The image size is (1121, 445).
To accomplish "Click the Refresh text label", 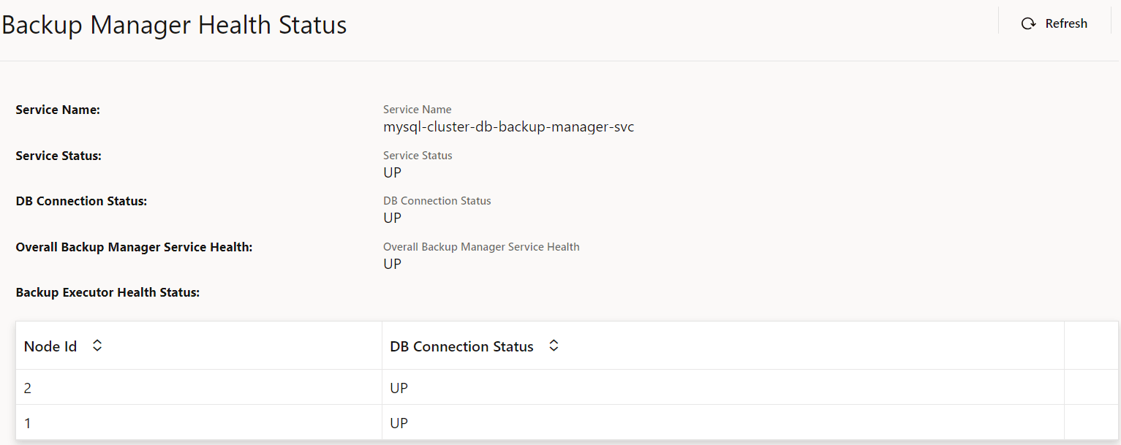I will coord(1065,23).
